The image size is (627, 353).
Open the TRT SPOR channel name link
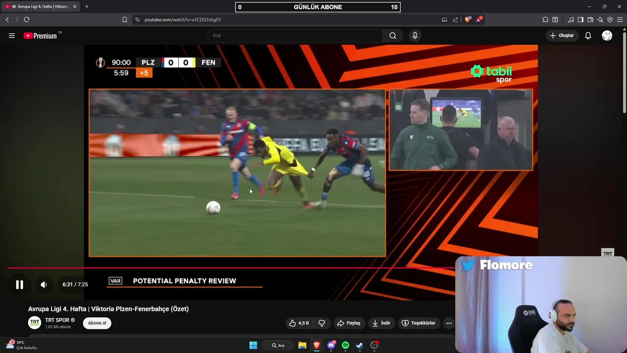point(57,320)
